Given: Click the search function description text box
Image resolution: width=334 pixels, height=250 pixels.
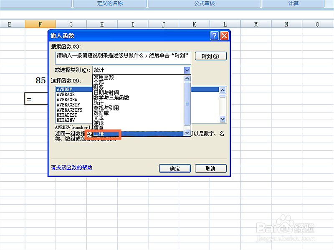Looking at the screenshot, I should click(x=123, y=58).
